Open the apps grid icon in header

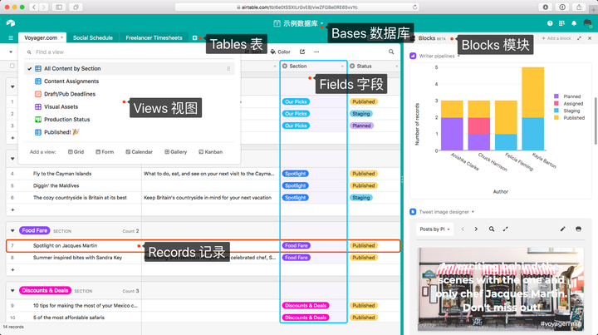(561, 23)
